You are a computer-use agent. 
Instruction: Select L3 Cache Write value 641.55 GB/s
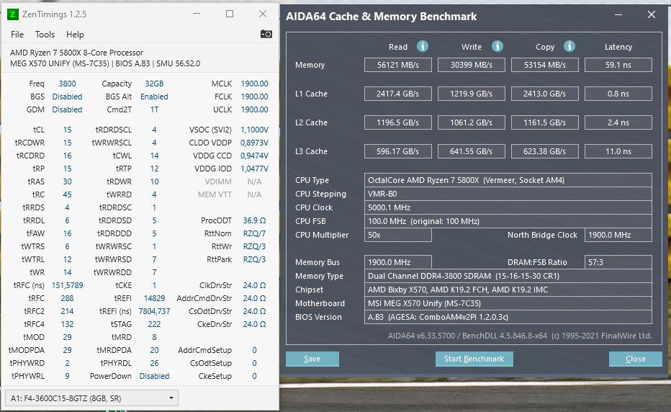(x=471, y=151)
